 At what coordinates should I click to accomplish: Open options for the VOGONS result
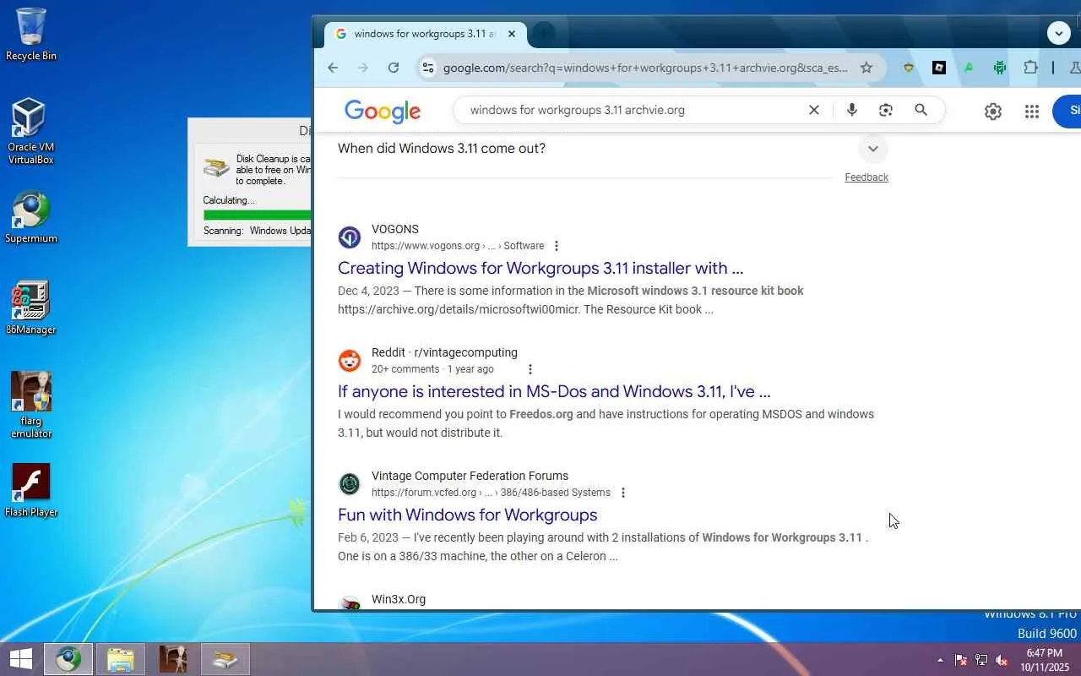click(x=556, y=246)
